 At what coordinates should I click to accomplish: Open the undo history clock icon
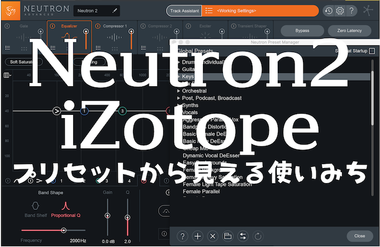click(x=329, y=11)
